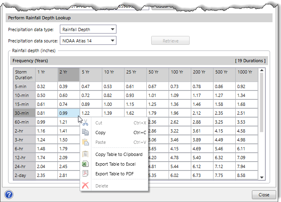
Task: Click the 3.53 cell in the 60-min row
Action: pos(247,122)
